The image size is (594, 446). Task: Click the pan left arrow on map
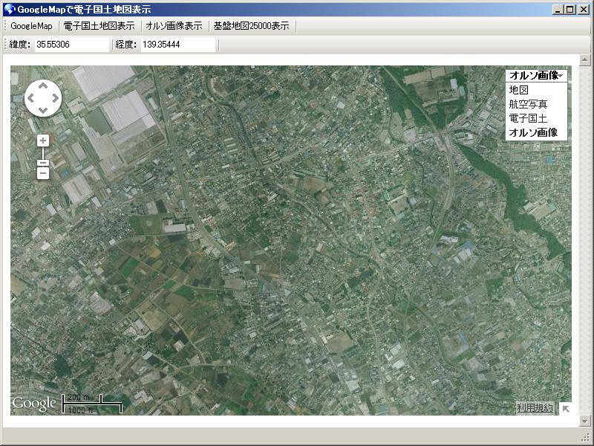pyautogui.click(x=30, y=97)
